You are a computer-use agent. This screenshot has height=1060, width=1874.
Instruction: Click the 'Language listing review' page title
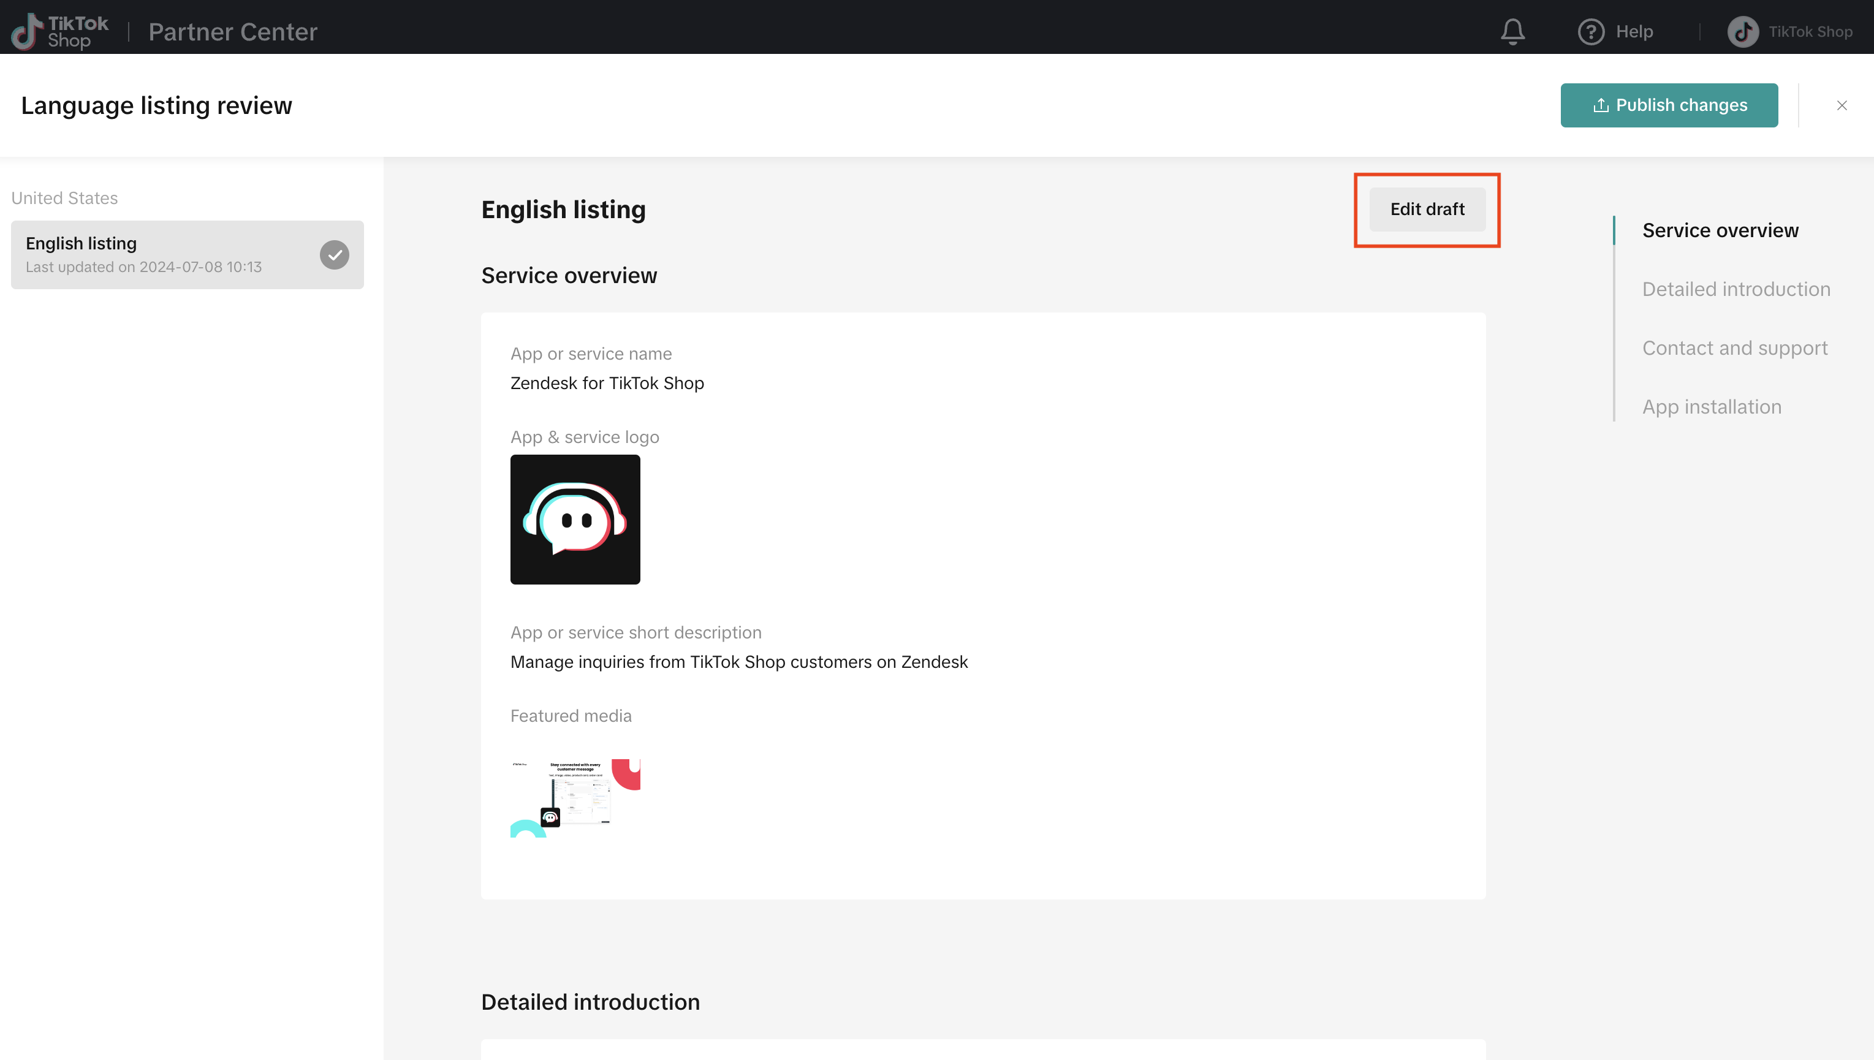[156, 105]
